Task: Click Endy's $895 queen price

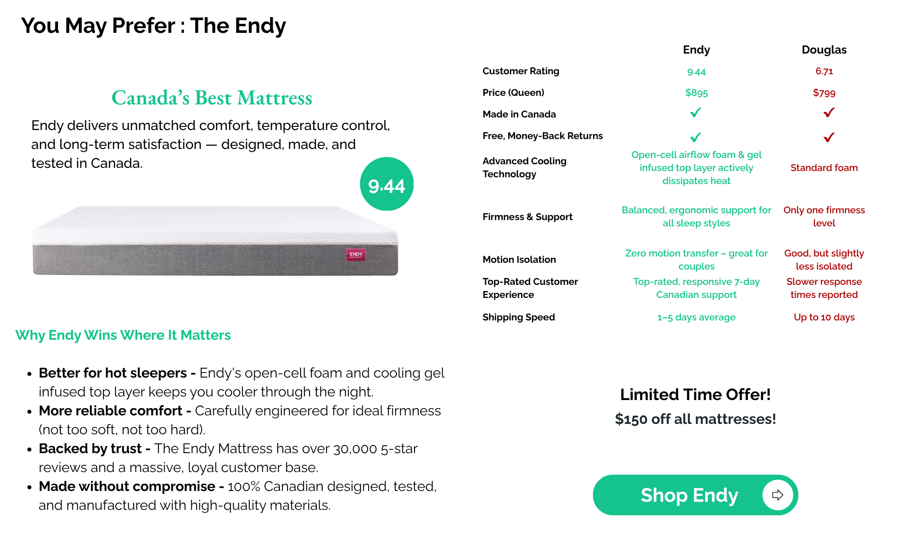Action: pos(696,93)
